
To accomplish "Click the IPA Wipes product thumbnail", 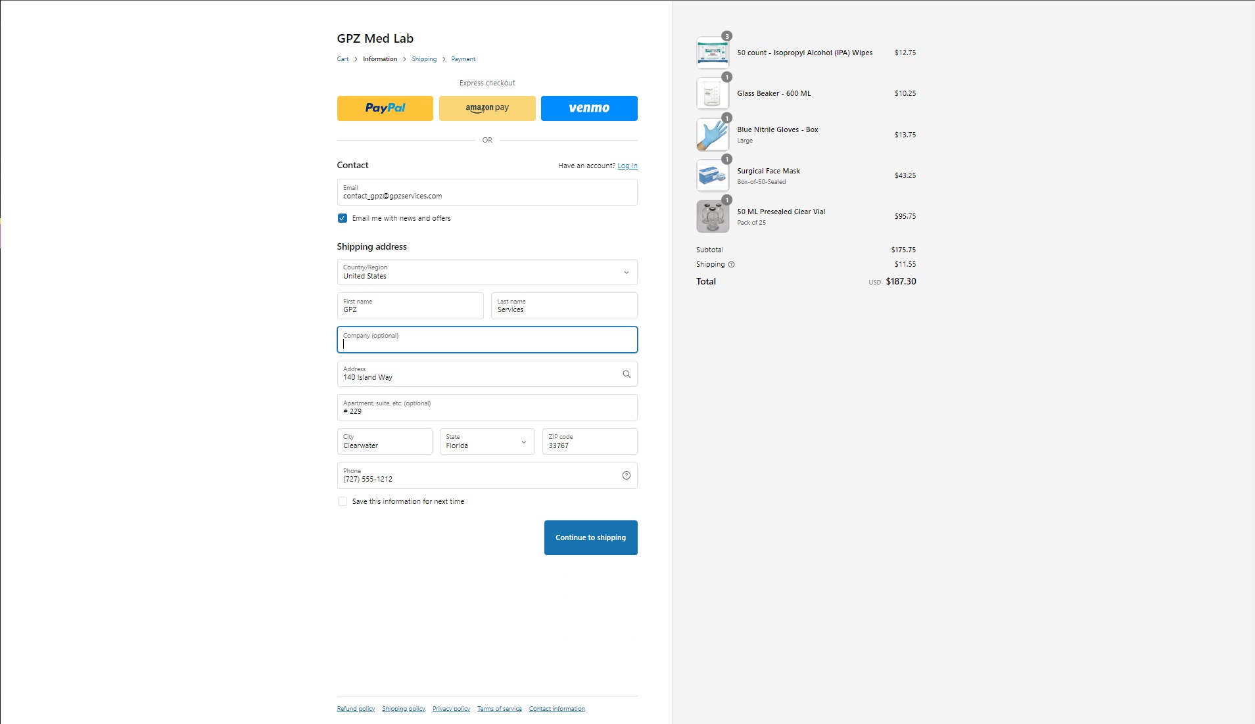I will click(713, 53).
